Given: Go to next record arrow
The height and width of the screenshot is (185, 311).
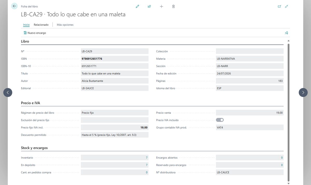Looking at the screenshot, I should tap(303, 93).
